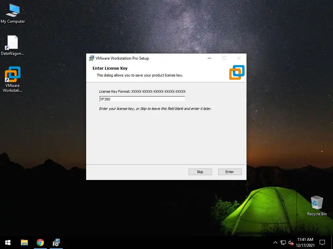333x249 pixels.
Task: Click 'This dialog allows you to save' description
Action: 140,75
